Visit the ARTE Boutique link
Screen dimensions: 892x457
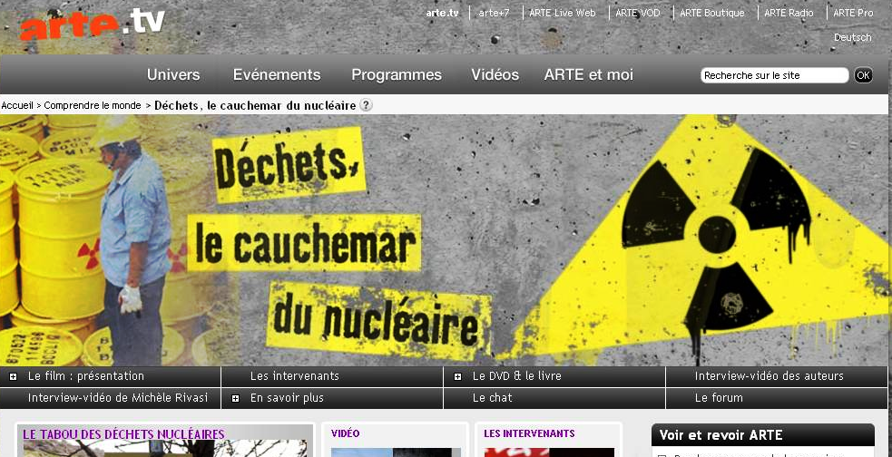click(712, 13)
